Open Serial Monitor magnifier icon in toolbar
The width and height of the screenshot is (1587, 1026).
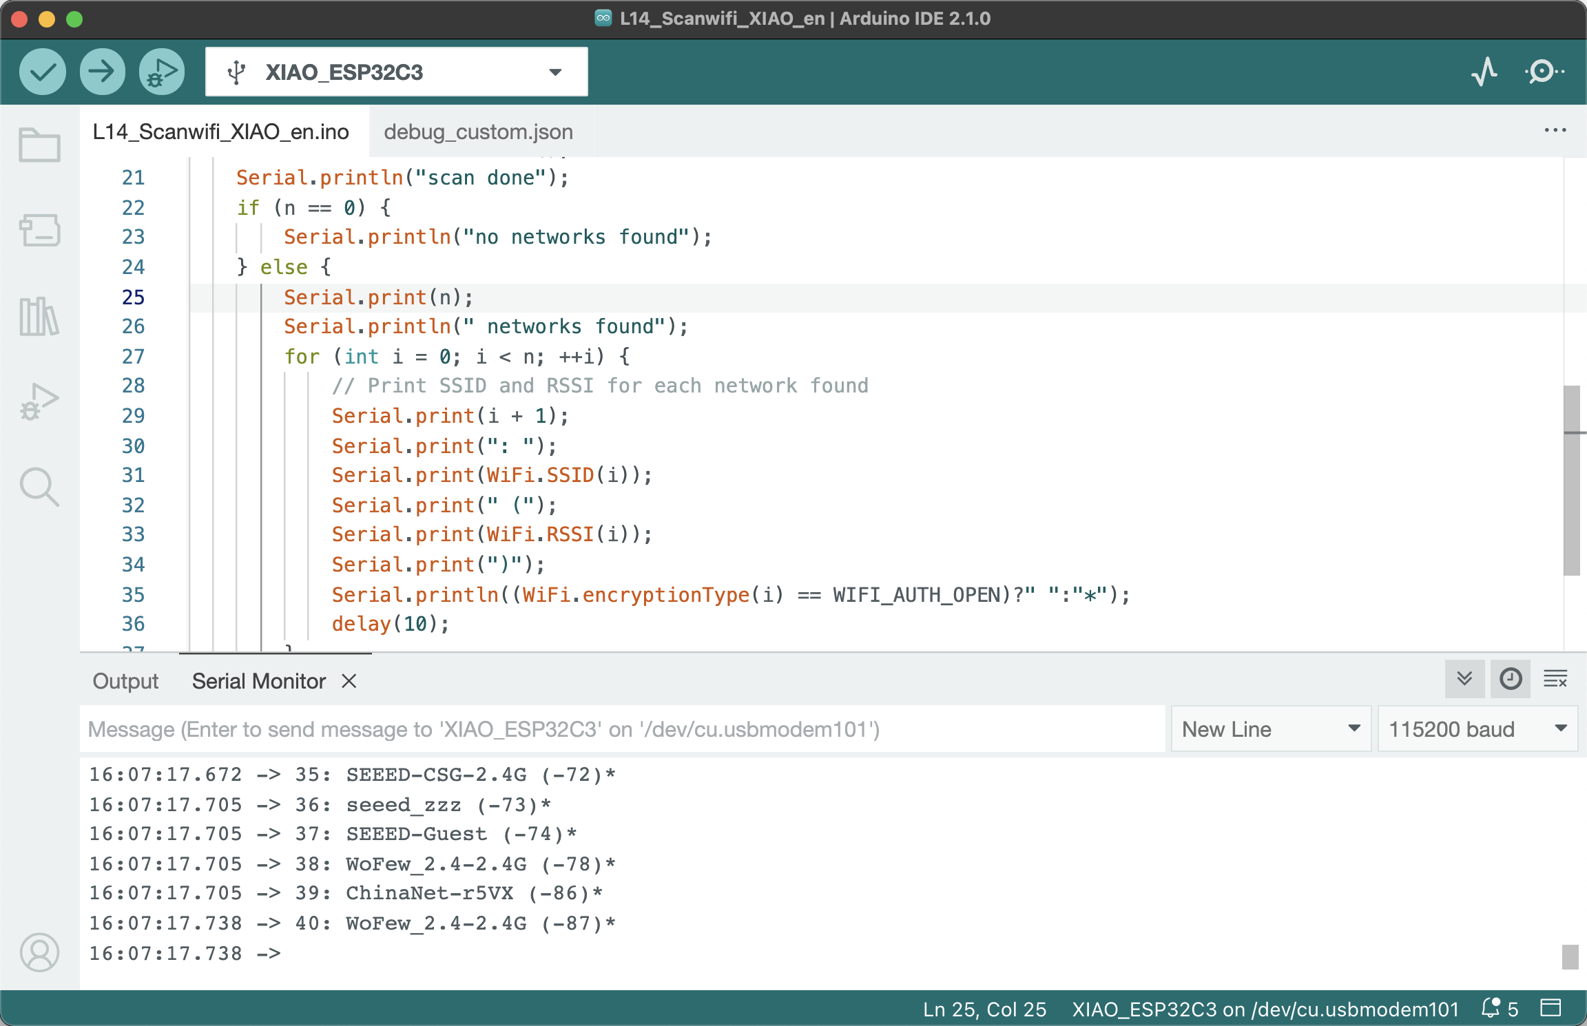[x=1544, y=72]
